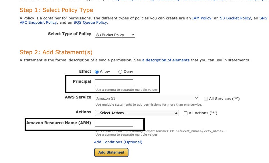Open Add Conditions (Optional) link
This screenshot has width=269, height=163.
[118, 142]
